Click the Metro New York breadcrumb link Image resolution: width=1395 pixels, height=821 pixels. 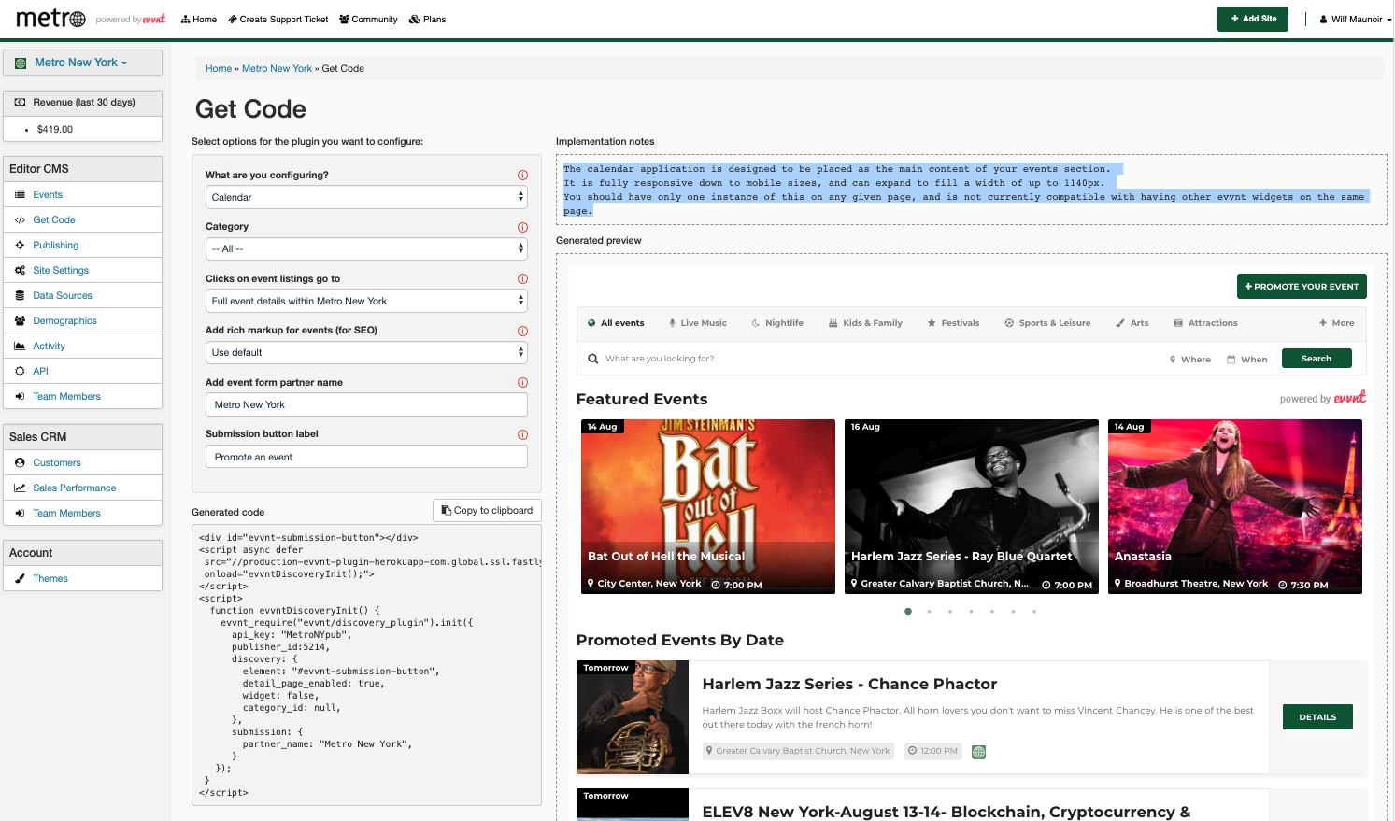(x=277, y=69)
